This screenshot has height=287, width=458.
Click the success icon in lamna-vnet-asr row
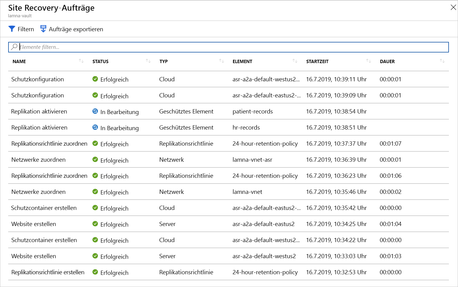point(95,159)
